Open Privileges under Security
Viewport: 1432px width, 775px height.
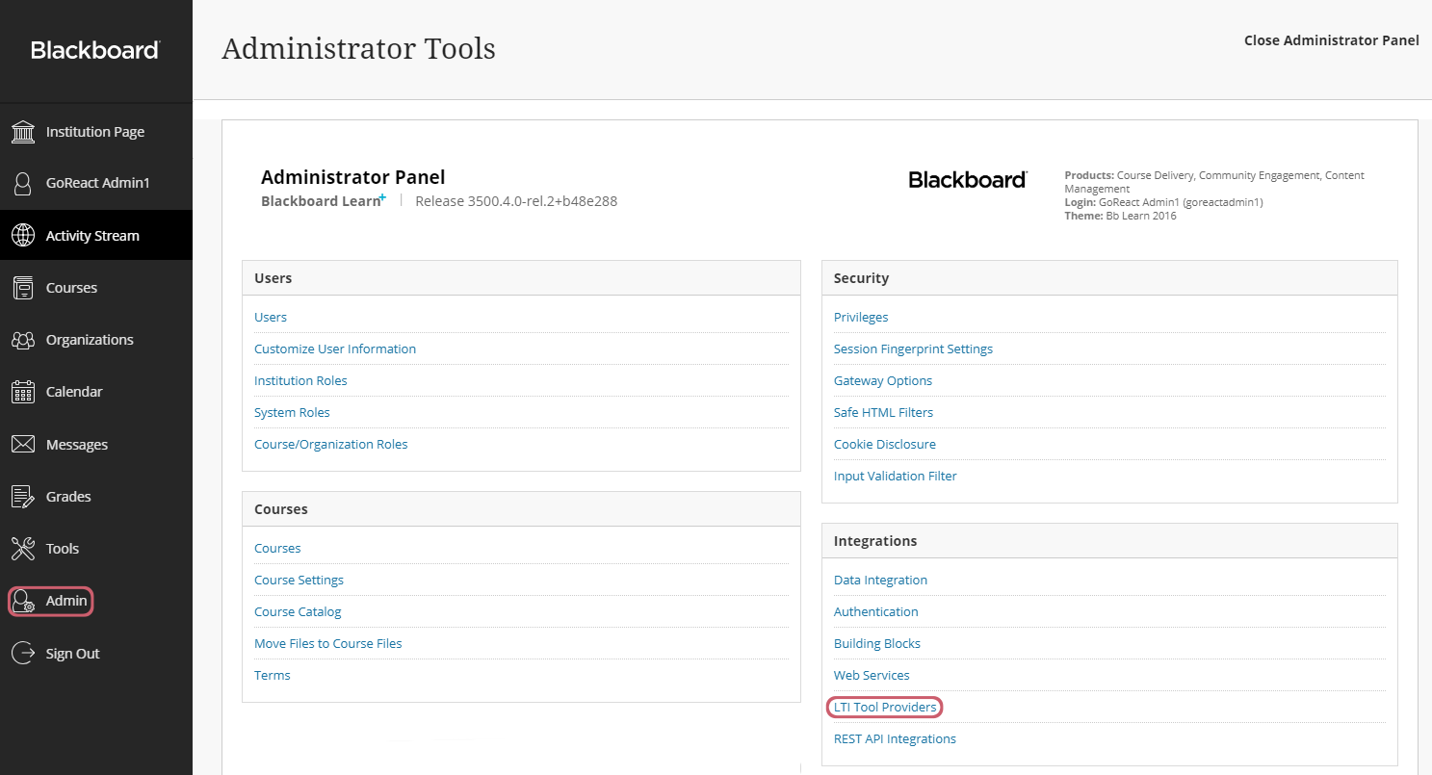[x=861, y=317]
